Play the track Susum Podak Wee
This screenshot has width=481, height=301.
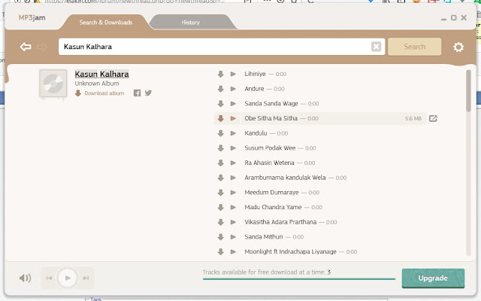click(233, 148)
